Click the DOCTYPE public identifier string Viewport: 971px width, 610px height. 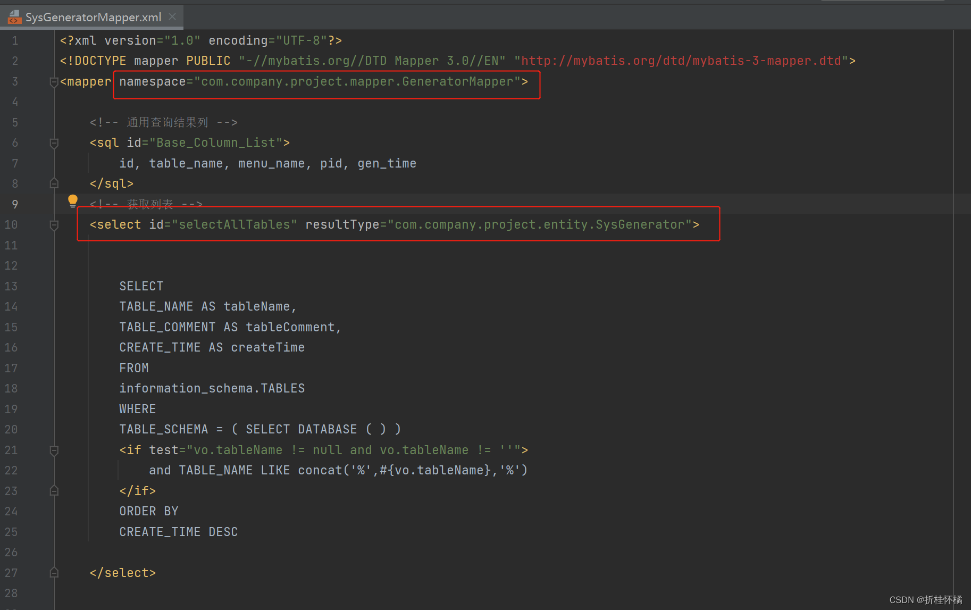point(372,61)
